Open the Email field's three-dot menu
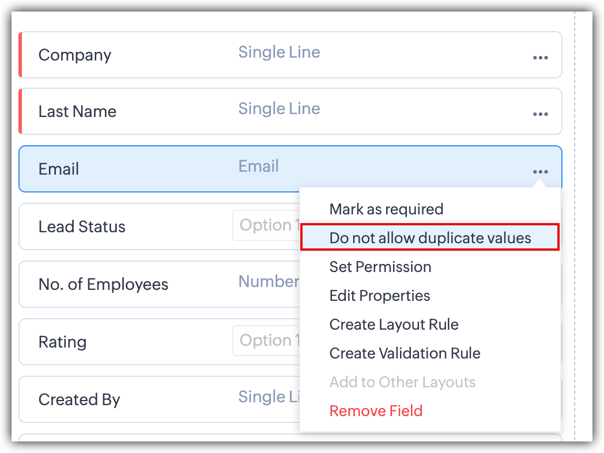 coord(540,171)
